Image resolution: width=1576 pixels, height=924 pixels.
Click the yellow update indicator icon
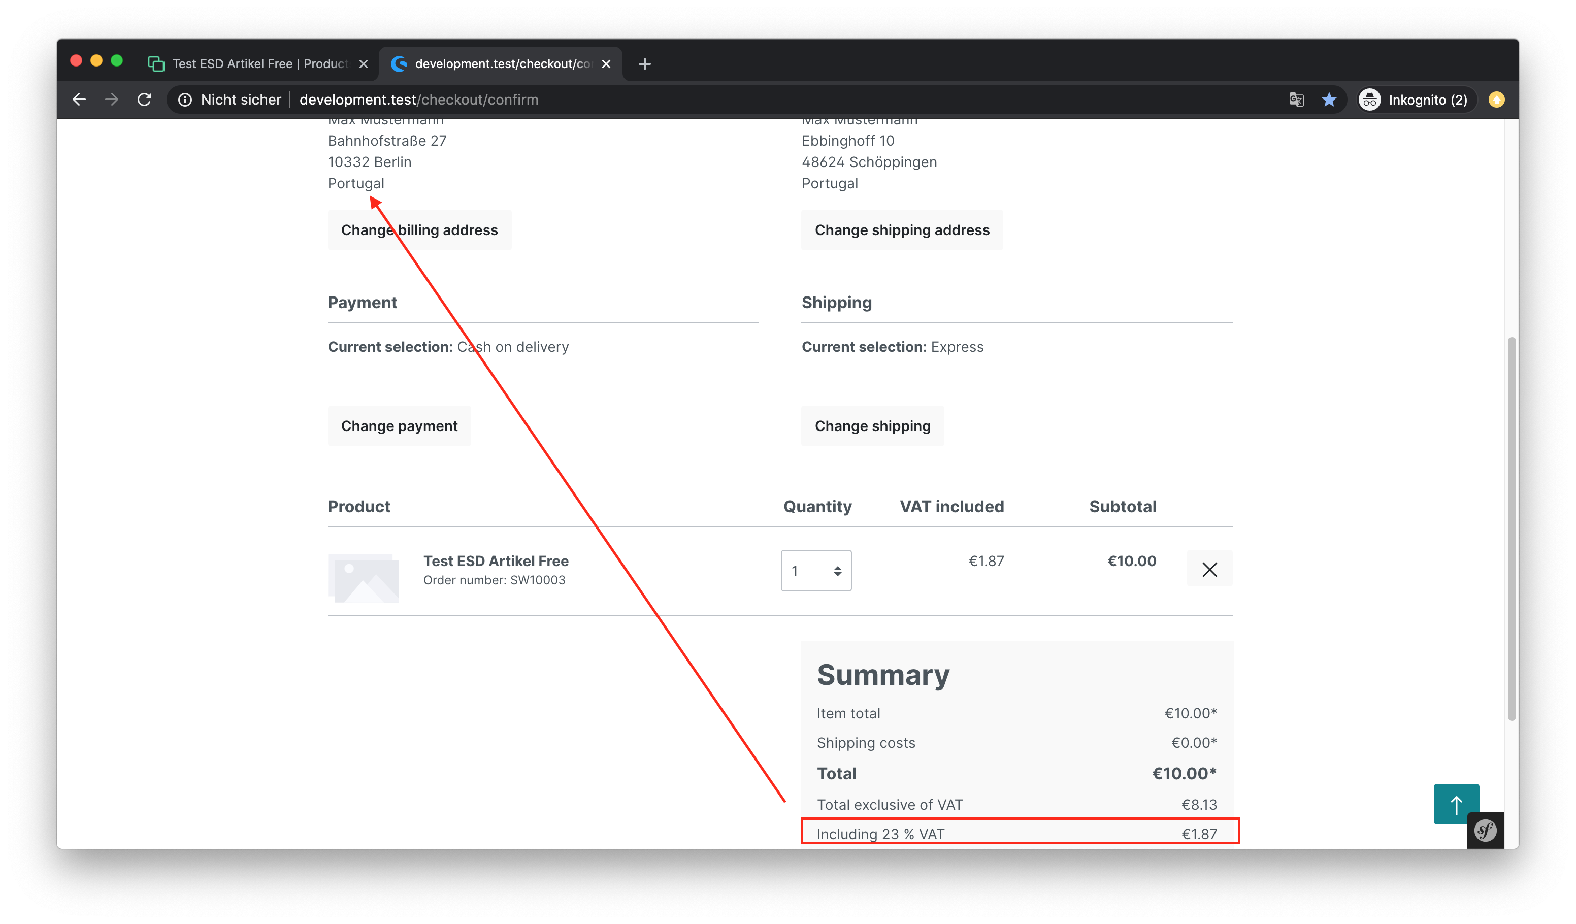(1496, 100)
